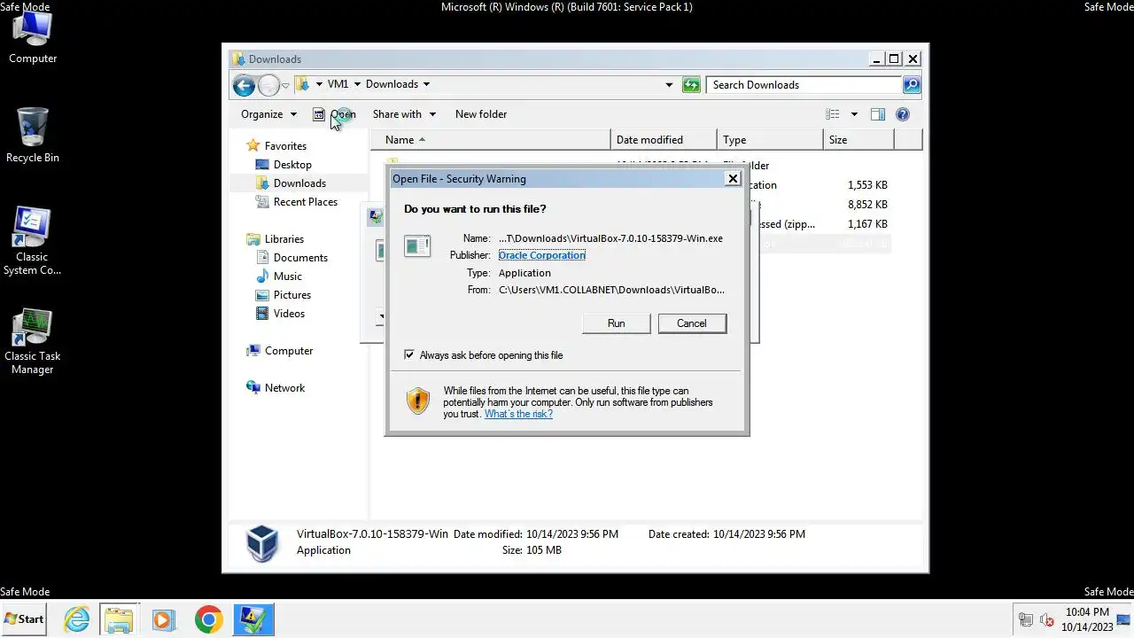The image size is (1134, 638).
Task: Close the Open File Security Warning dialog
Action: pyautogui.click(x=733, y=178)
